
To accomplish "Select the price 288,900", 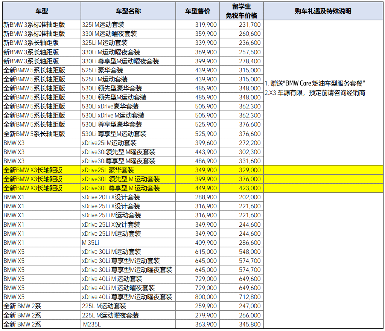I will click(206, 197).
